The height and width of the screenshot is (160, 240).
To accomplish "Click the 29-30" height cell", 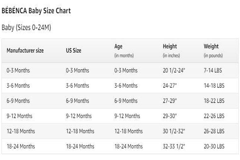I will click(x=170, y=116).
